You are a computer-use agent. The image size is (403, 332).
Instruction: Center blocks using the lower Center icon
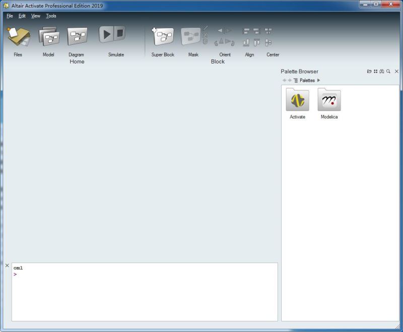pos(268,43)
